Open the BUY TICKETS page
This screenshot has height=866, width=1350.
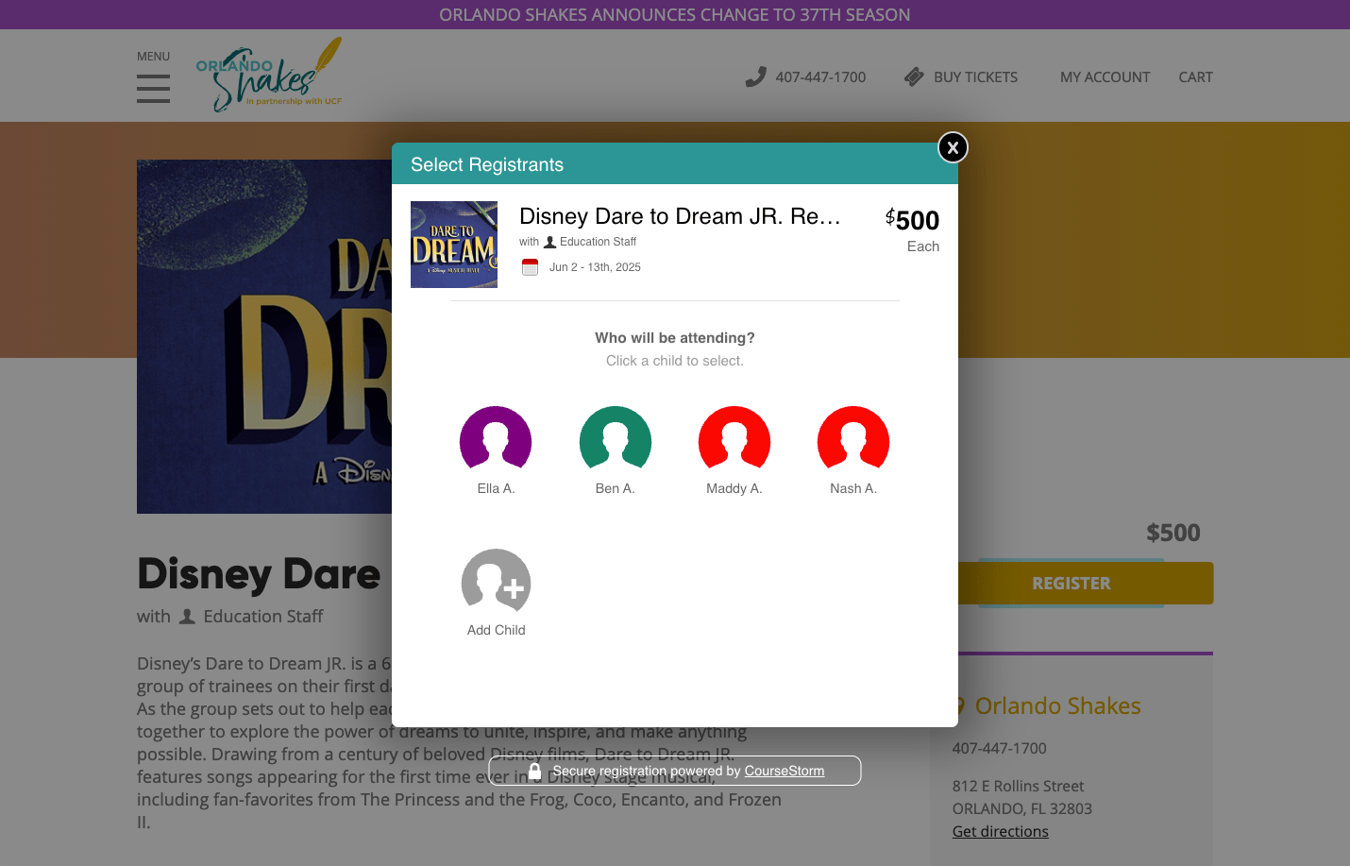pos(975,77)
